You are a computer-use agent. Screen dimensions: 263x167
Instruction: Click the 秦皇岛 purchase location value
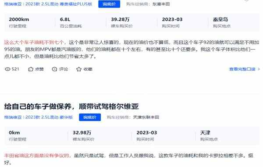220,19
